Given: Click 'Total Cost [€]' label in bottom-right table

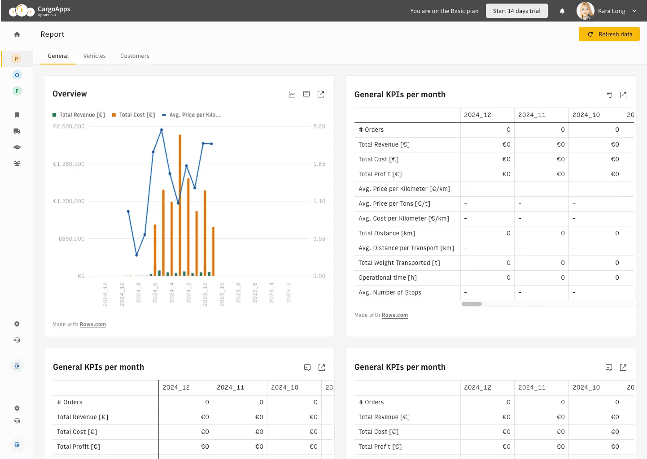Looking at the screenshot, I should click(379, 432).
